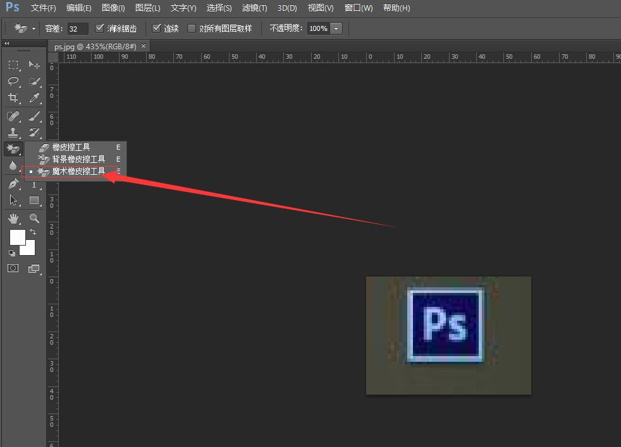The width and height of the screenshot is (621, 447).
Task: Click the foreground color swatch
Action: (x=16, y=237)
